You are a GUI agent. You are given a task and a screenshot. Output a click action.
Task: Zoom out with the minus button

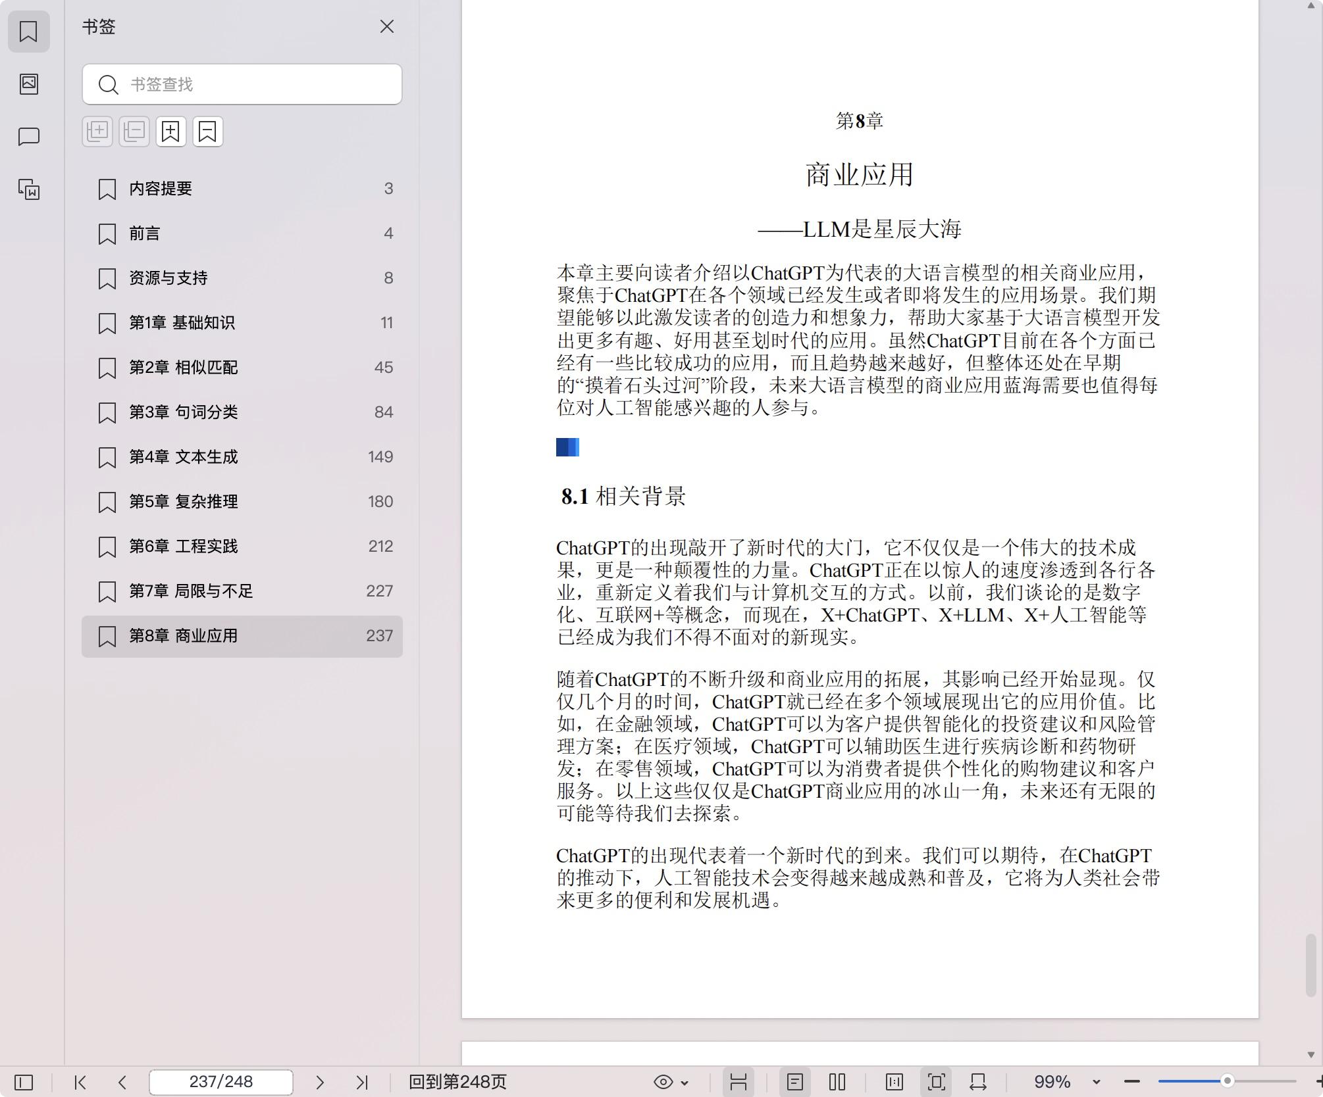[1132, 1082]
